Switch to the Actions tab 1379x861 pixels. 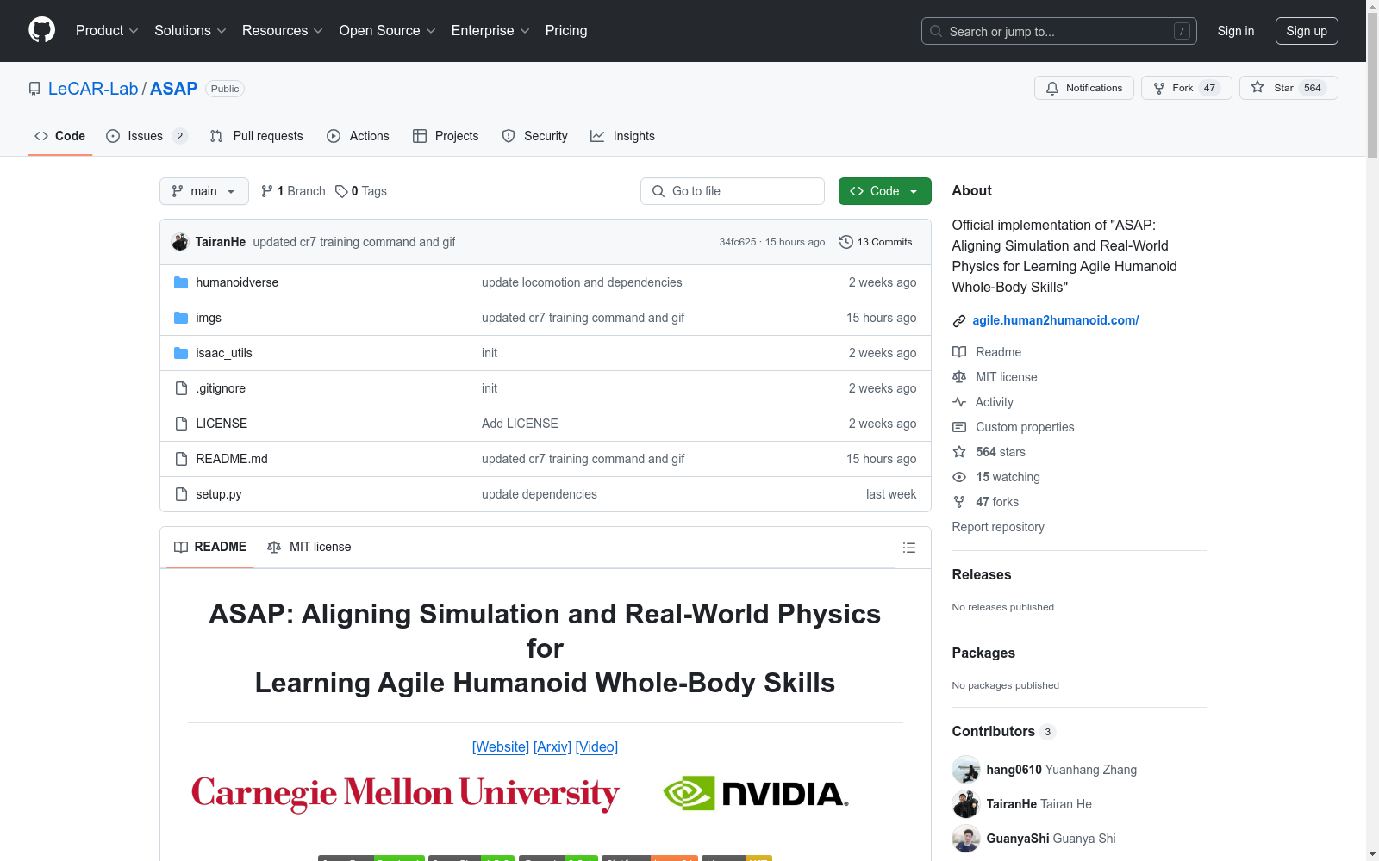click(x=358, y=136)
